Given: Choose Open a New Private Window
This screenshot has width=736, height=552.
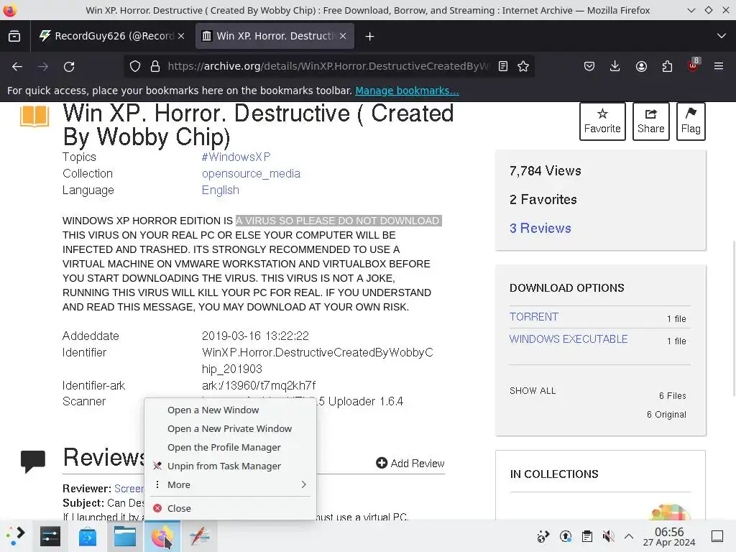Looking at the screenshot, I should tap(230, 428).
